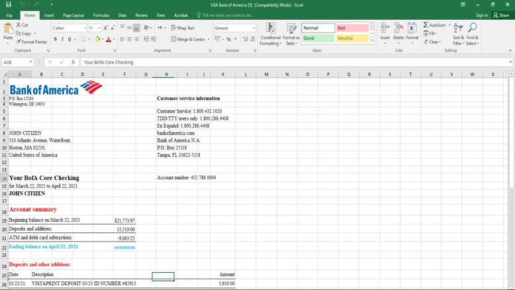Image resolution: width=515 pixels, height=290 pixels.
Task: Open the Format cells menu icon
Action: pyautogui.click(x=412, y=28)
